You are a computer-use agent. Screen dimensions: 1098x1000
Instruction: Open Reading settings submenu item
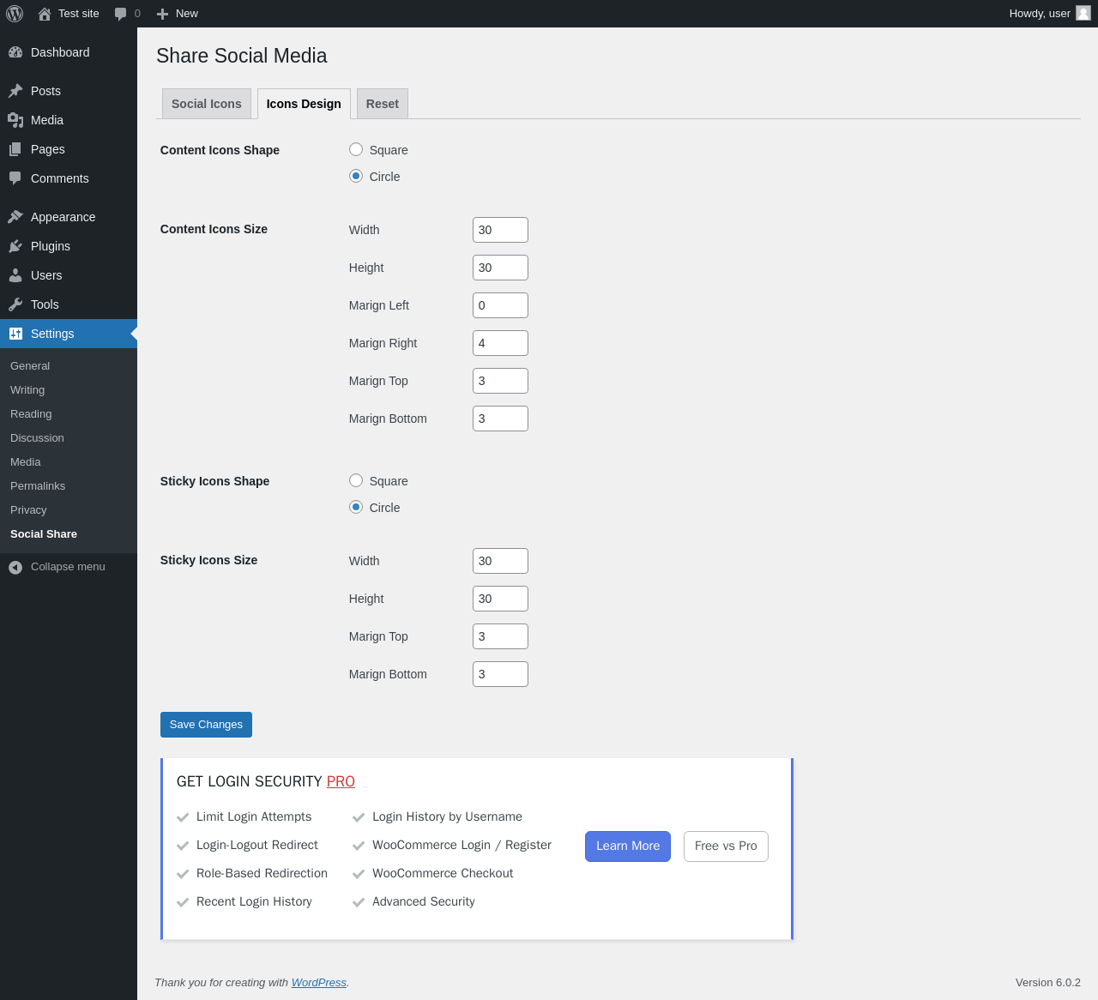(x=31, y=413)
